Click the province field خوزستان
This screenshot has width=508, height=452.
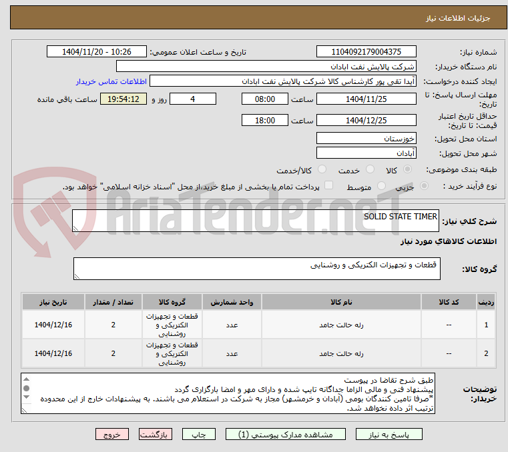point(366,138)
